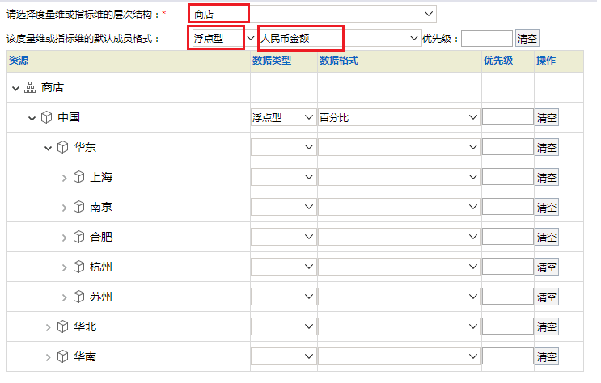Click the cube icon next to 中国
Image resolution: width=601 pixels, height=383 pixels.
click(x=46, y=117)
